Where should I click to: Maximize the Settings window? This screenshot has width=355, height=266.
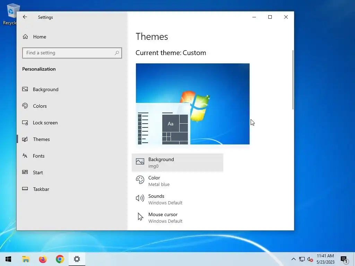pos(270,17)
